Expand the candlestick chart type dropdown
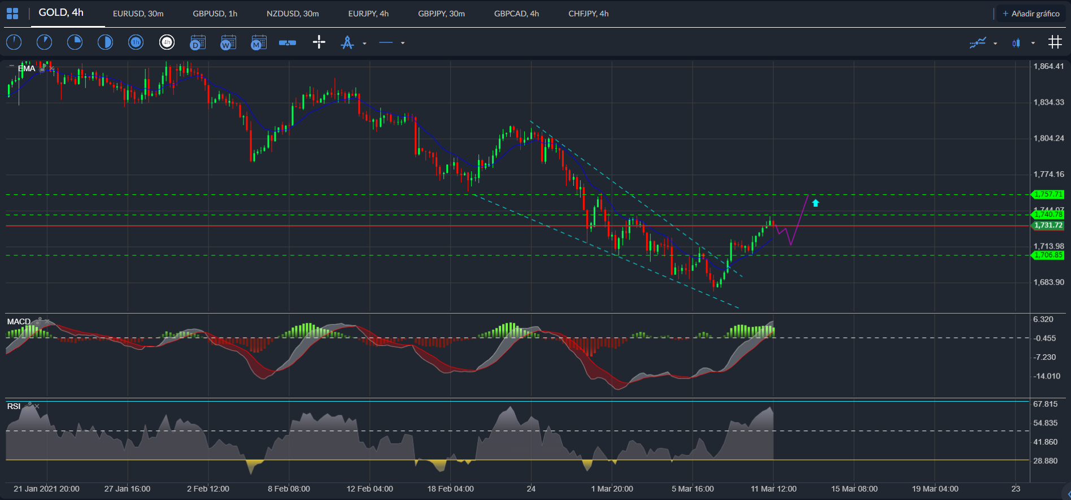This screenshot has width=1071, height=500. [x=1033, y=43]
